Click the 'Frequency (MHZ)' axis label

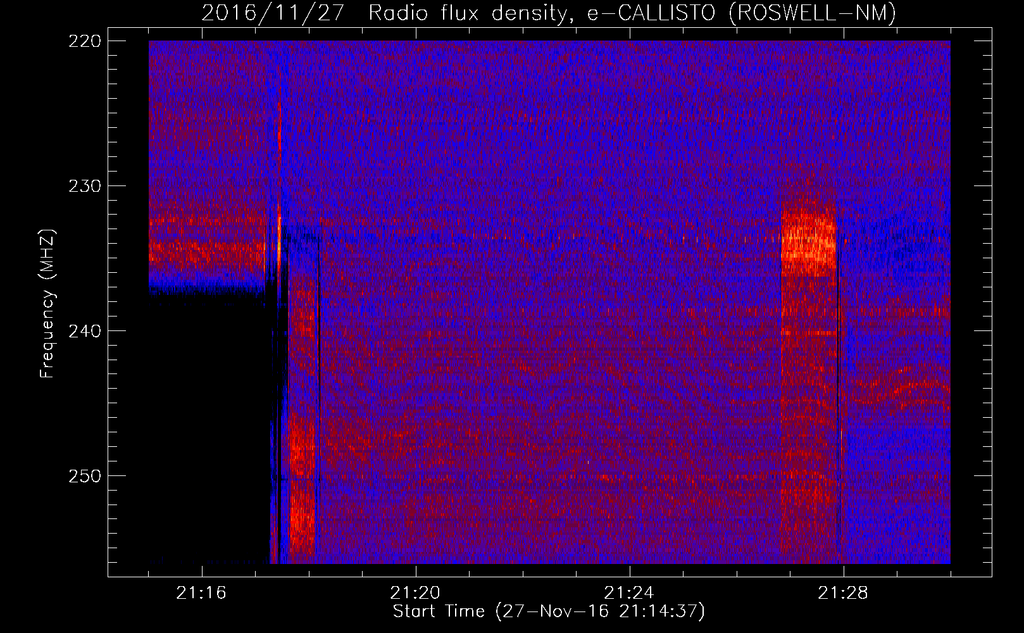[x=47, y=303]
